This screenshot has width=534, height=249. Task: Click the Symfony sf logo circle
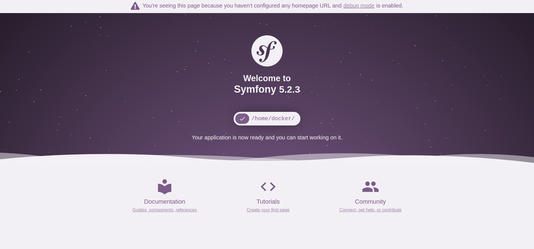point(267,51)
